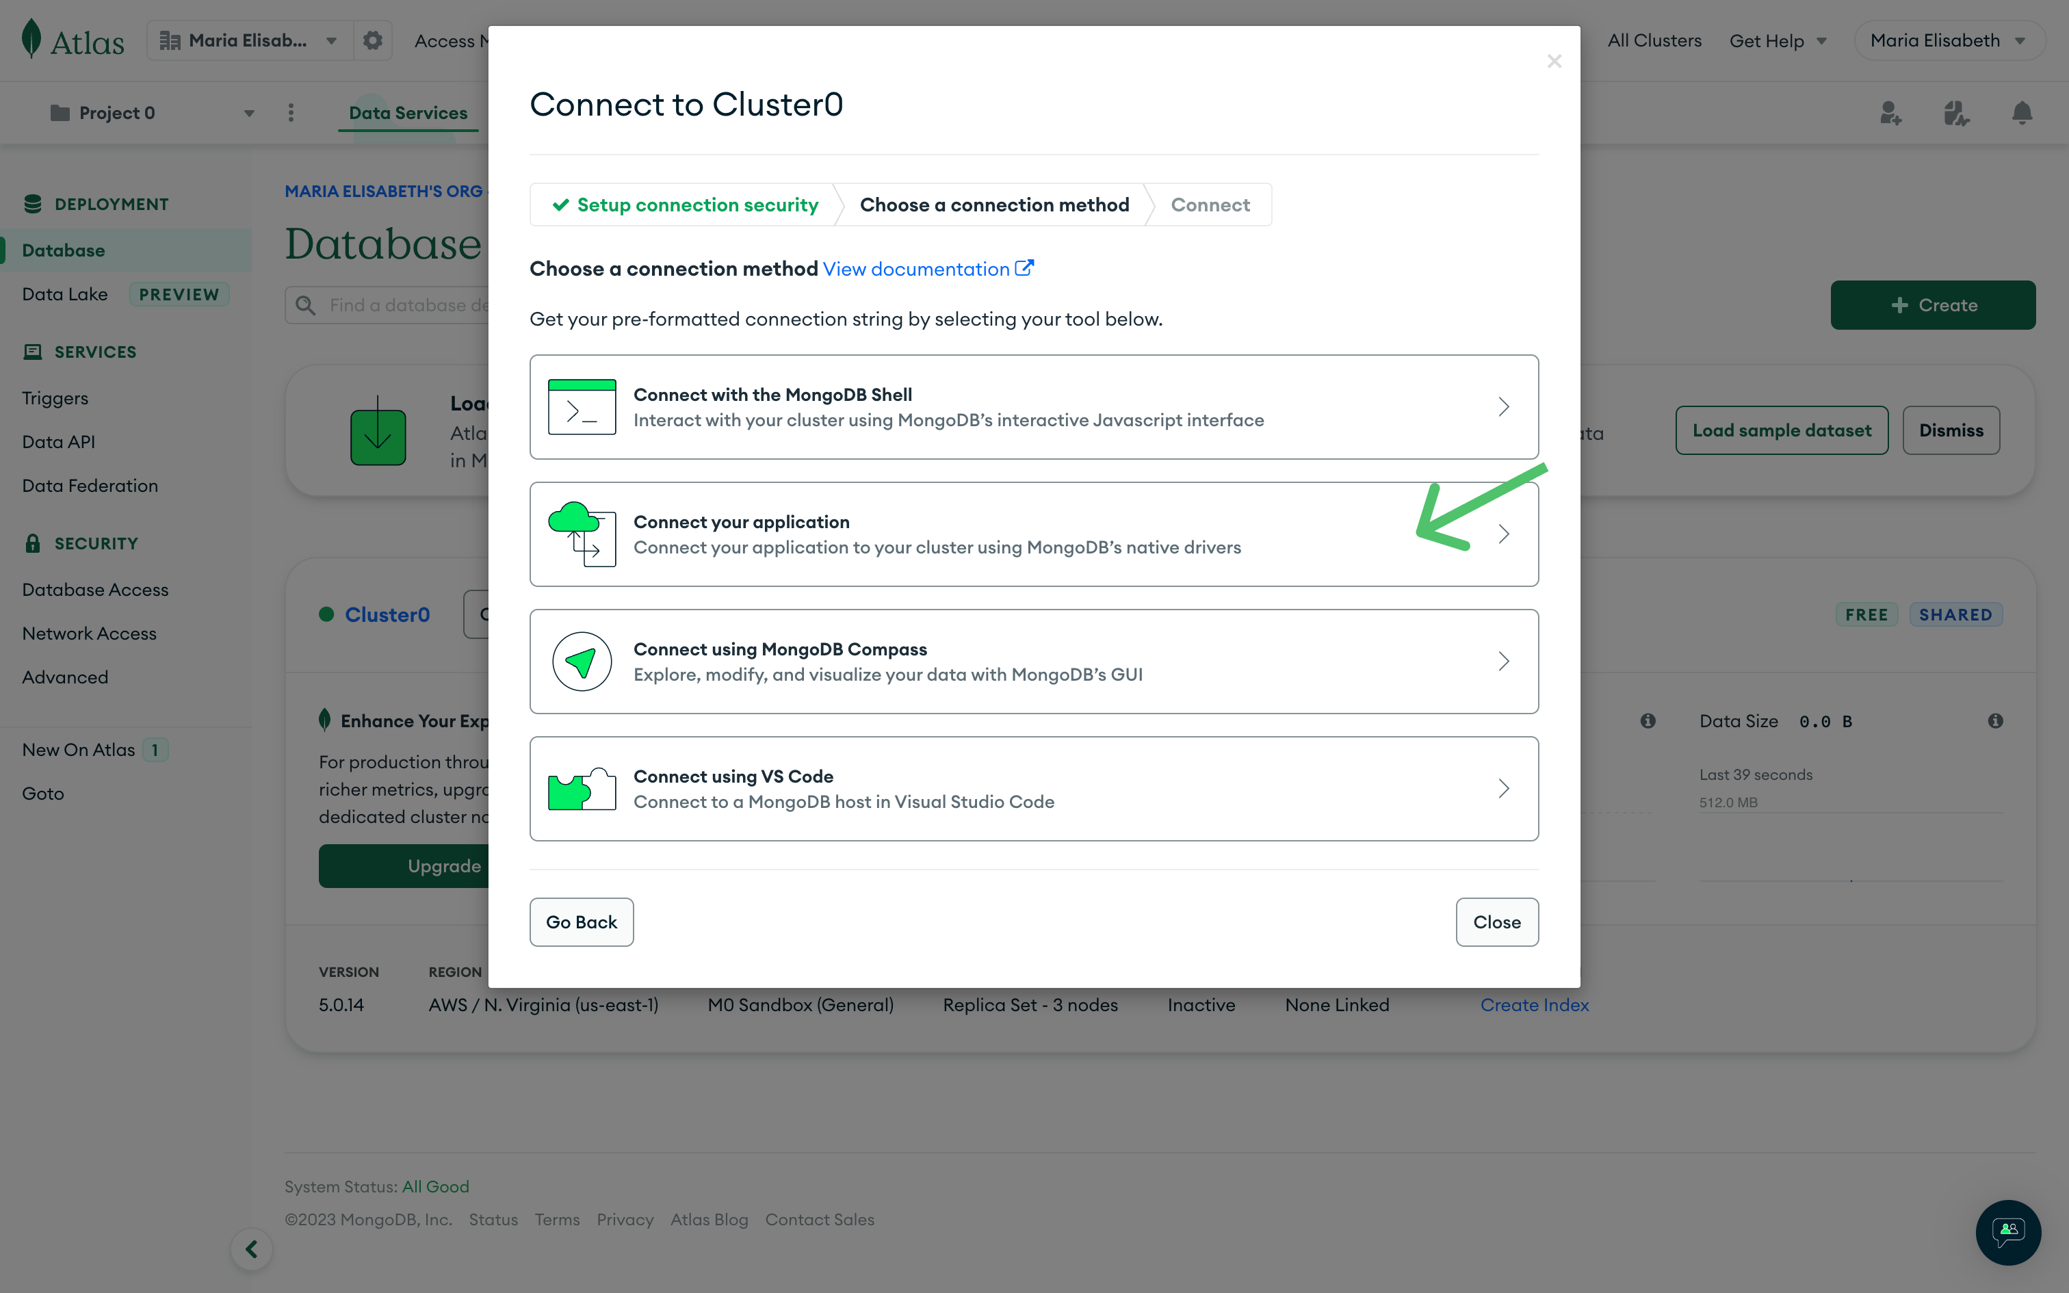Open Database Access in the sidebar
The width and height of the screenshot is (2069, 1293).
(x=95, y=590)
